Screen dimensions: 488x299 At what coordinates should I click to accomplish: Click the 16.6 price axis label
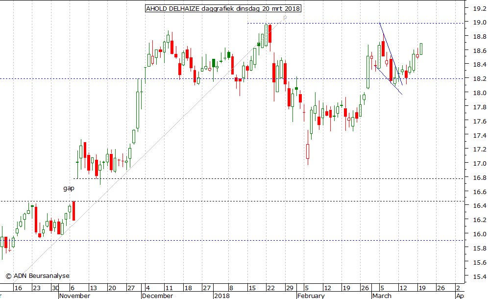click(480, 192)
